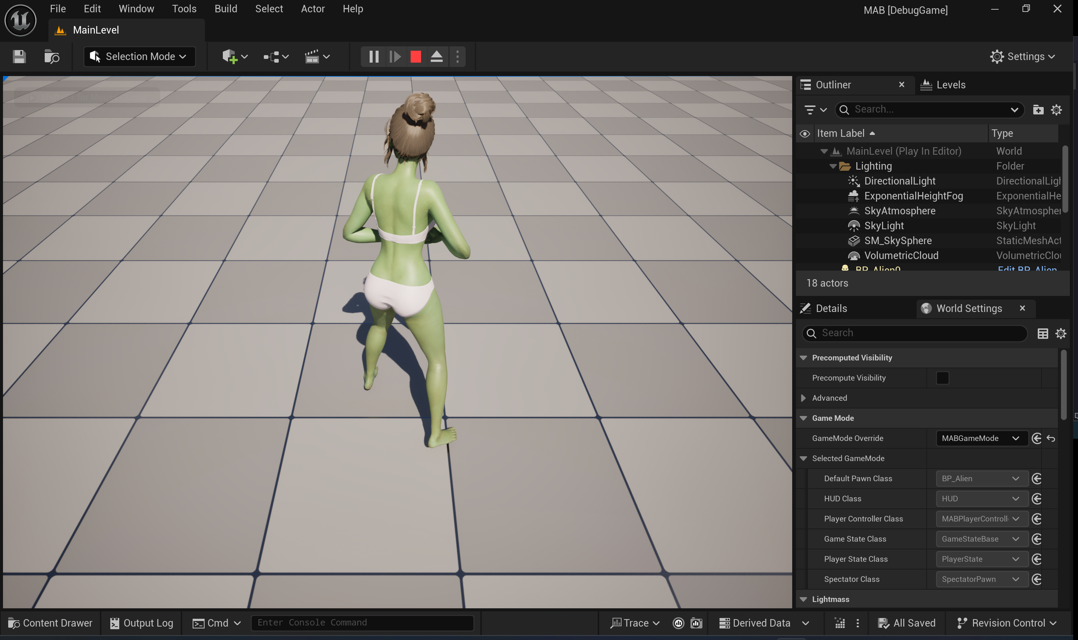This screenshot has width=1078, height=640.
Task: Open the Actor menu
Action: coord(313,9)
